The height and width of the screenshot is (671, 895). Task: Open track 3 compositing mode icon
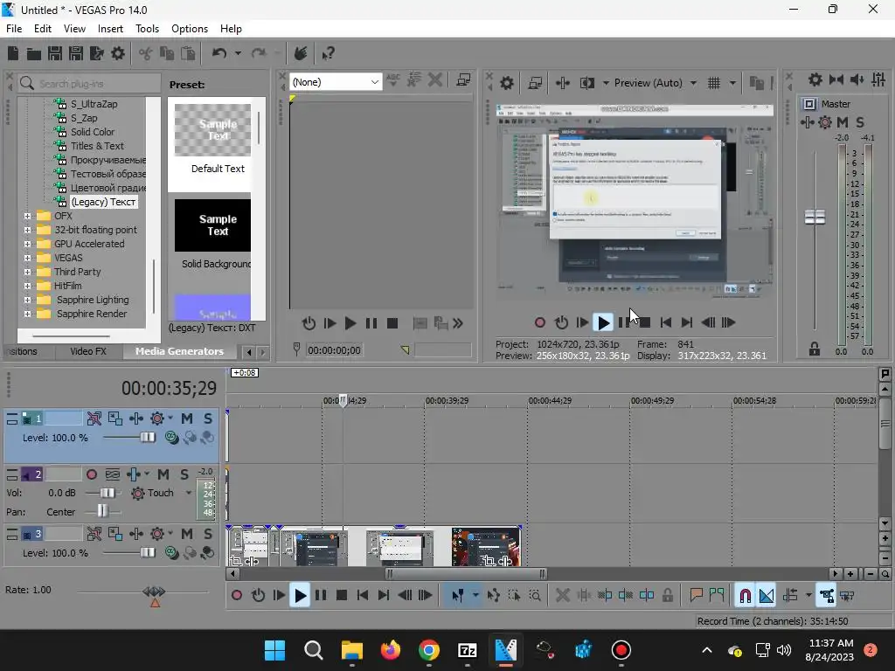170,553
